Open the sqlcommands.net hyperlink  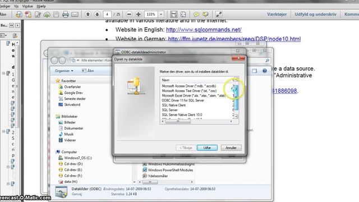pos(204,30)
